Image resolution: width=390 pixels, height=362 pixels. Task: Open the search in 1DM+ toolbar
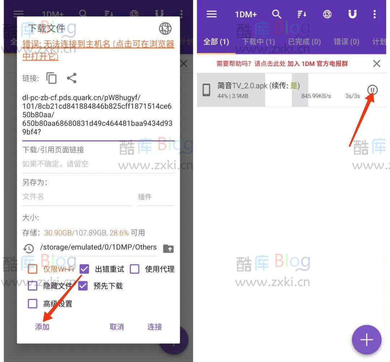[x=277, y=14]
